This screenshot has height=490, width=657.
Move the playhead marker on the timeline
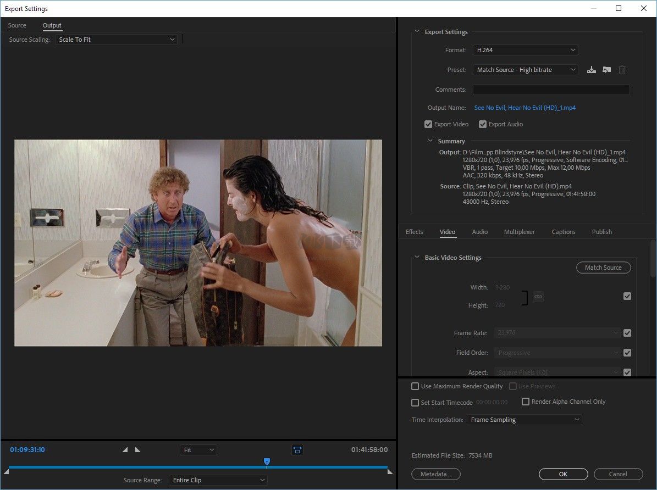(267, 462)
